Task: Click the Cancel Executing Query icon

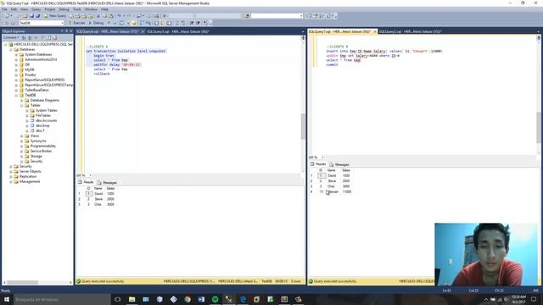Action: [x=109, y=23]
